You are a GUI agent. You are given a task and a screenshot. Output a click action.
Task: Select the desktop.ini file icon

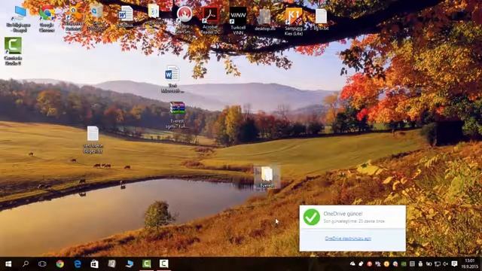point(264,20)
